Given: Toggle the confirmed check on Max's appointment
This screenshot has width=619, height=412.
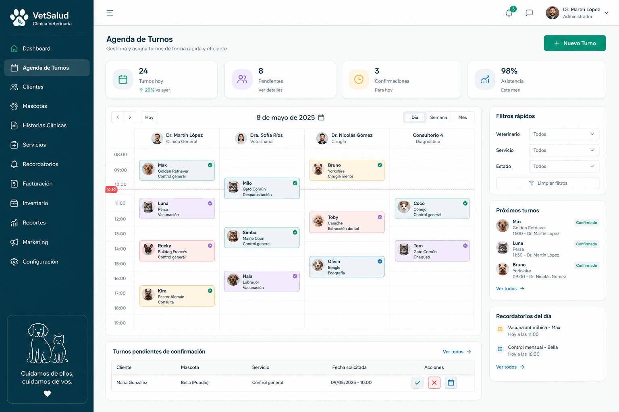Looking at the screenshot, I should (210, 165).
